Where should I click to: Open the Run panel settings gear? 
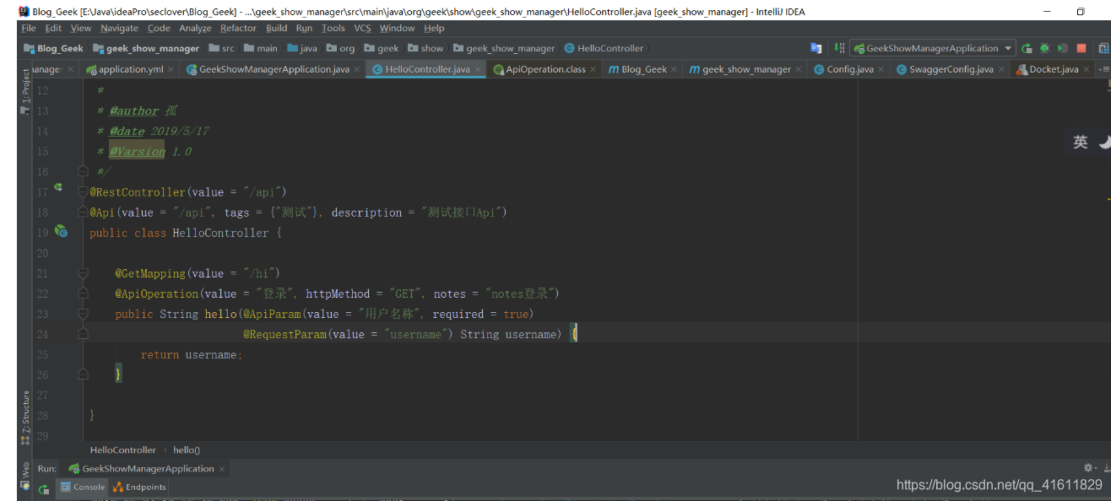1088,467
